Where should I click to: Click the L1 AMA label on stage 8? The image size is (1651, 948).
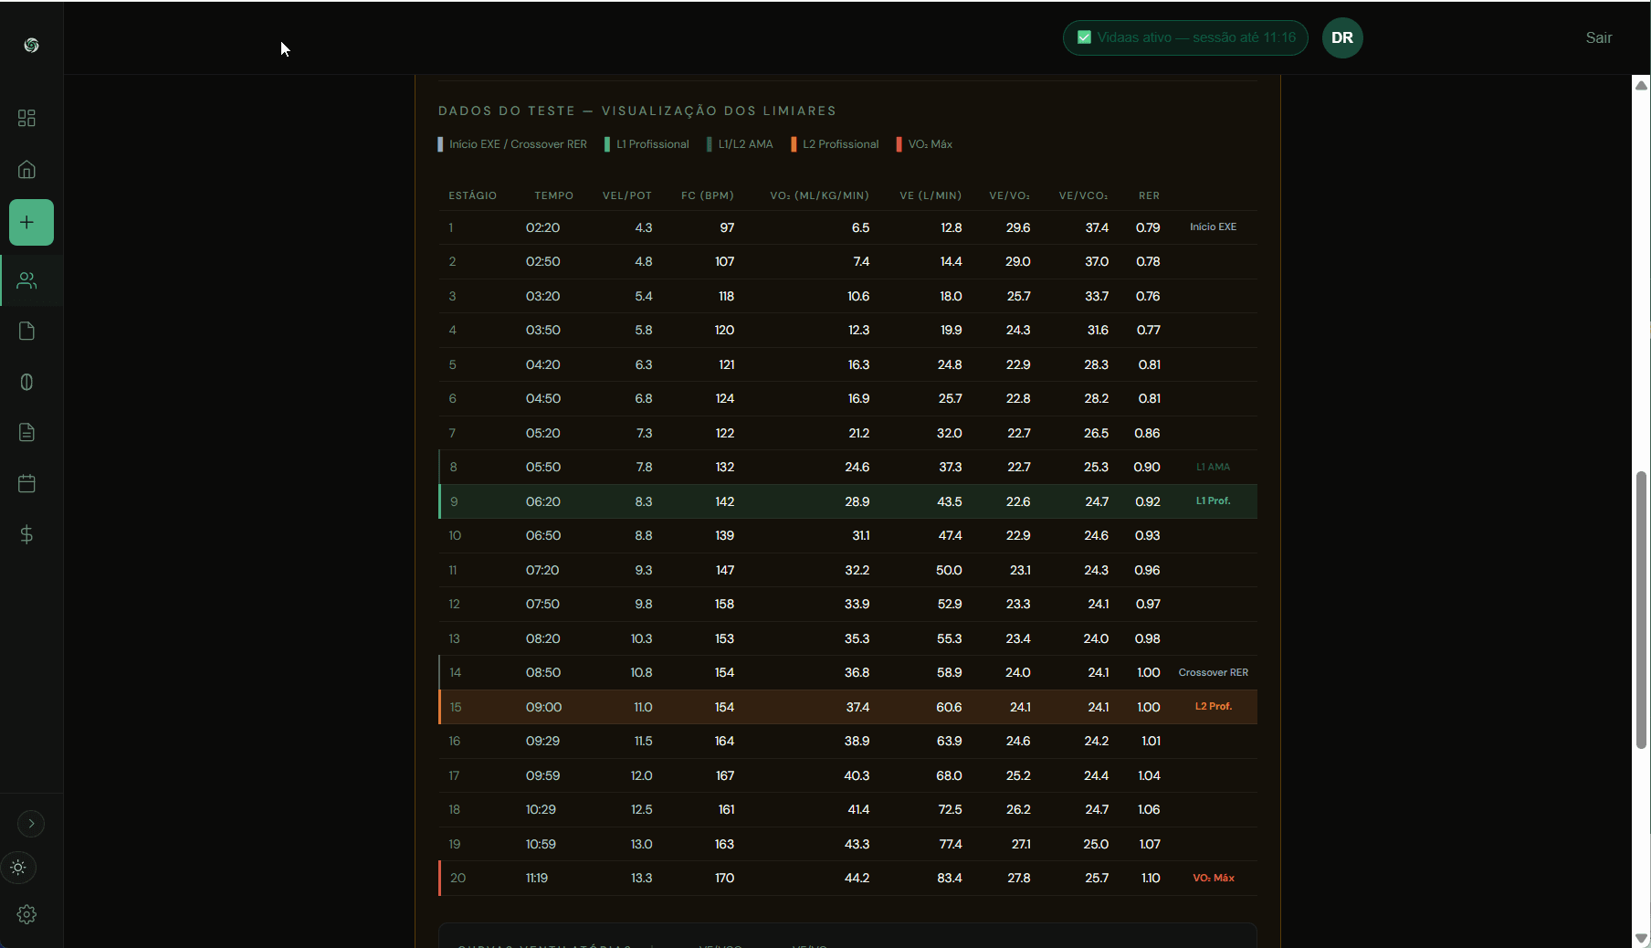pyautogui.click(x=1213, y=467)
